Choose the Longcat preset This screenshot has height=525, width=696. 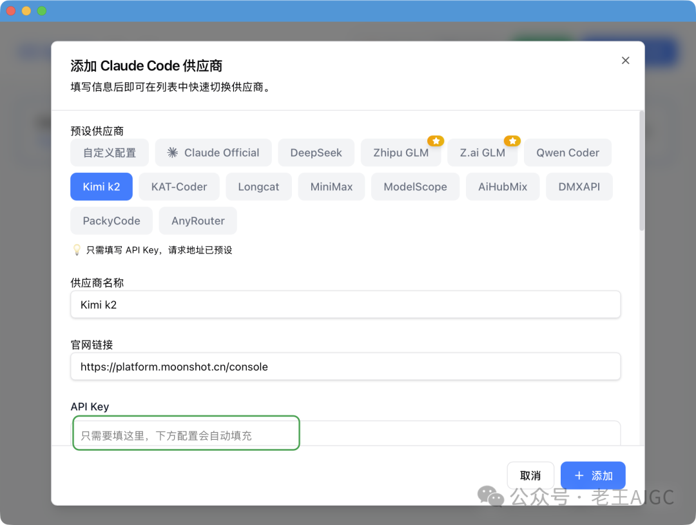(x=259, y=186)
